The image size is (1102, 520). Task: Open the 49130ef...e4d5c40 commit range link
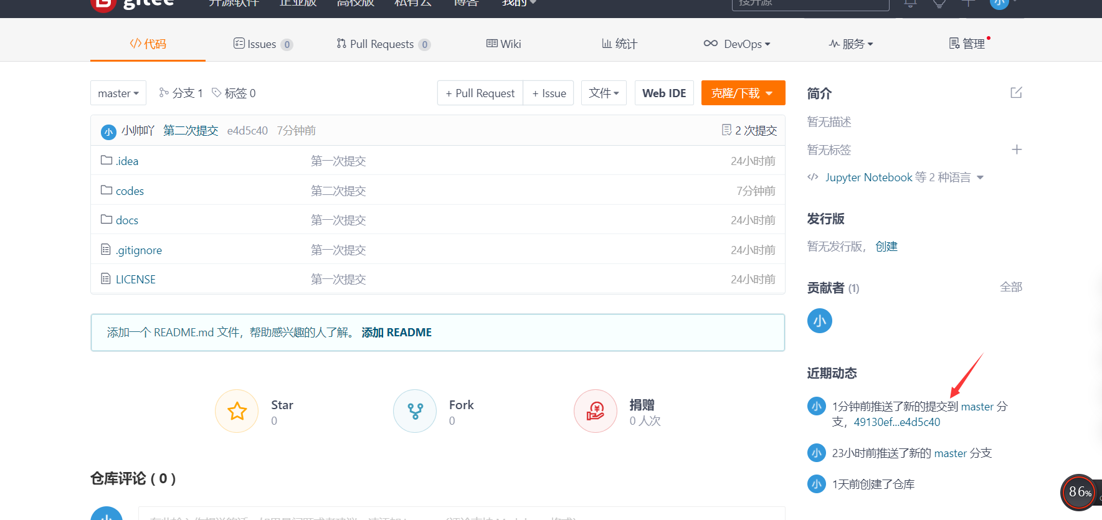897,422
